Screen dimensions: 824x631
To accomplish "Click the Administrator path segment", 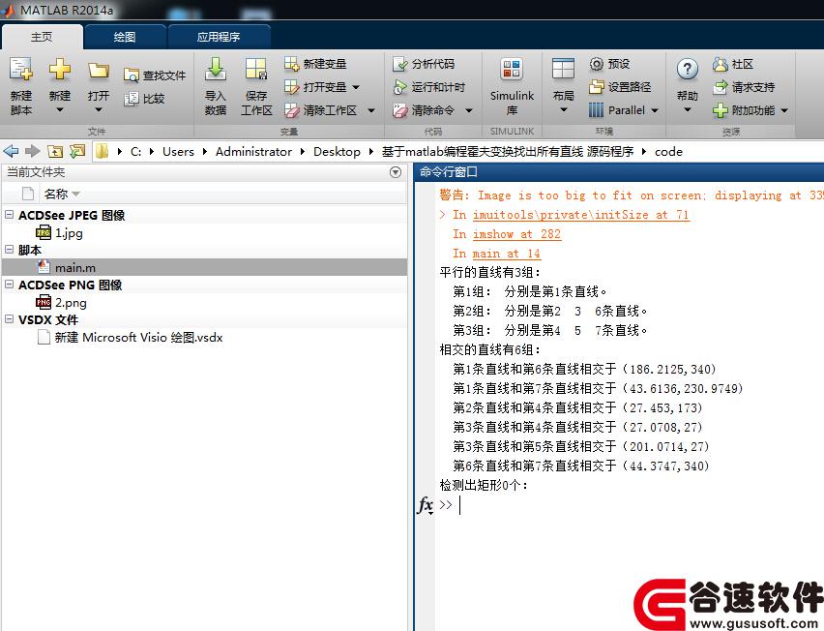I will 253,151.
